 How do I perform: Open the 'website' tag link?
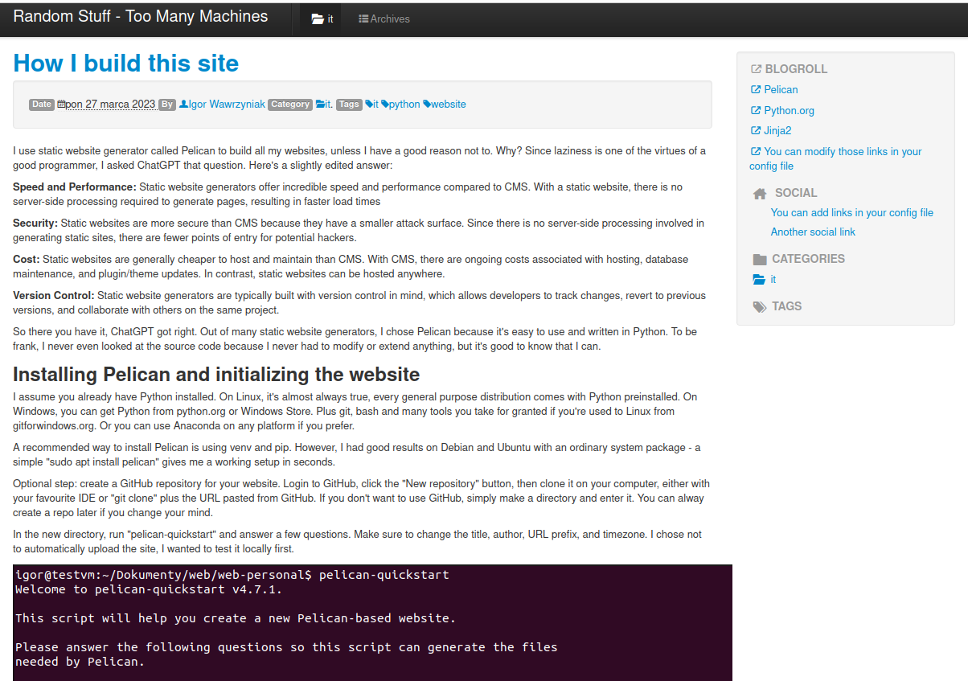449,105
